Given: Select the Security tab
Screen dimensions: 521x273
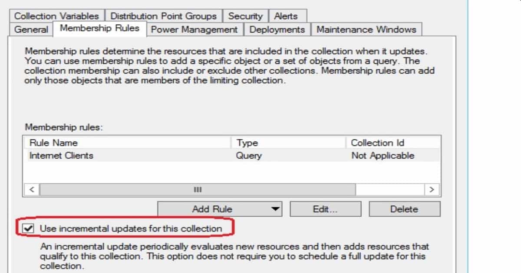Looking at the screenshot, I should point(245,16).
